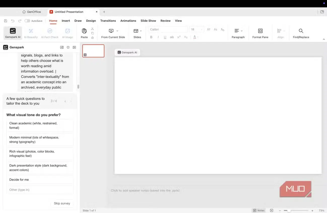Click the zoom slider in status bar

tap(296, 210)
